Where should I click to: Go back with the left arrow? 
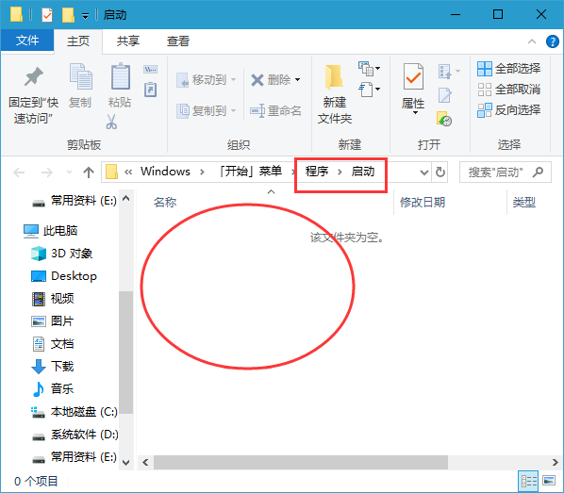[19, 173]
